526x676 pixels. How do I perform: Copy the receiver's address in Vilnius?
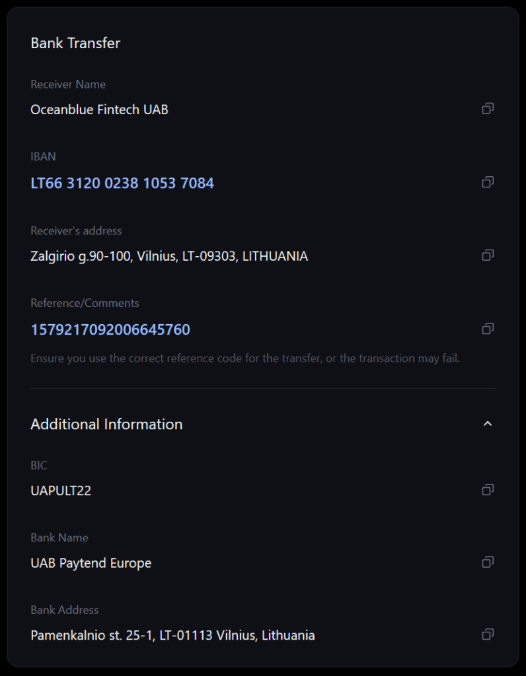[x=488, y=255]
